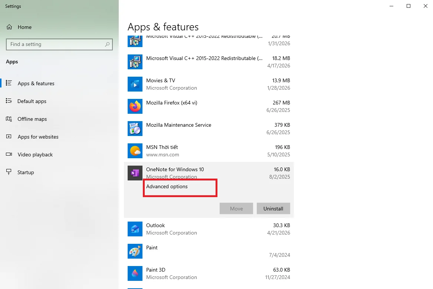Open the Home settings page
Screen dimensions: 433x289
[x=59, y=27]
